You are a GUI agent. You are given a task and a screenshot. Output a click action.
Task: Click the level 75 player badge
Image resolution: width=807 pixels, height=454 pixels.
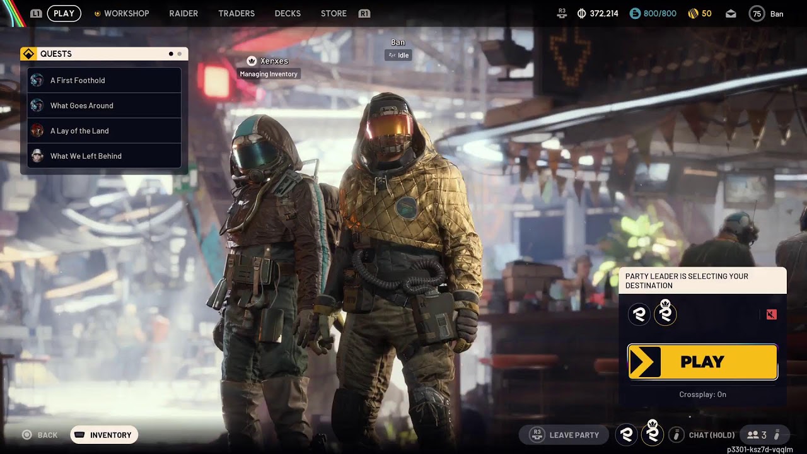click(757, 13)
